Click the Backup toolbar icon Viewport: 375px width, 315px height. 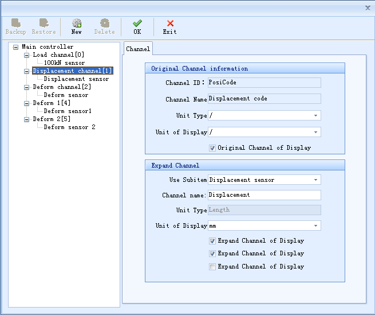click(15, 26)
